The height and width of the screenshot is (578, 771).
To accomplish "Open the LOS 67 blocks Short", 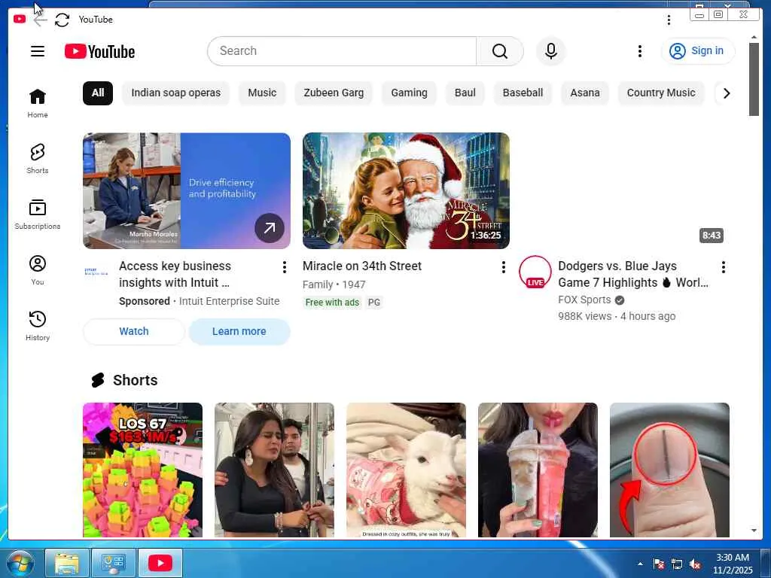I will 142,470.
